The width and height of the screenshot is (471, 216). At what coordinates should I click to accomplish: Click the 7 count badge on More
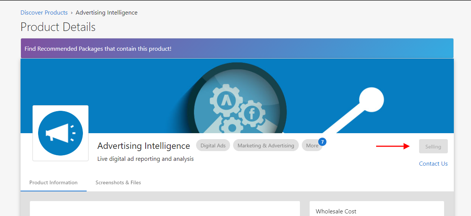pyautogui.click(x=322, y=142)
